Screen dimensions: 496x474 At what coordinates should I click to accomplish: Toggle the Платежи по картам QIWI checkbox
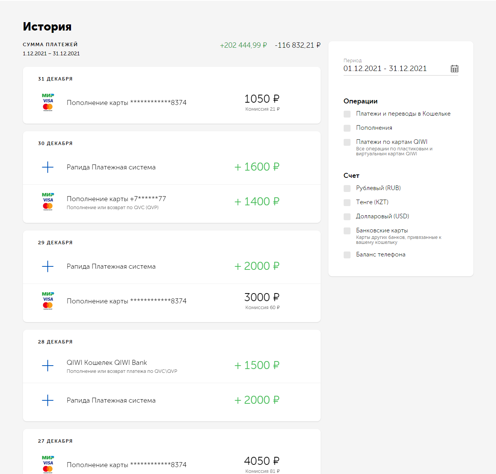[x=347, y=142]
